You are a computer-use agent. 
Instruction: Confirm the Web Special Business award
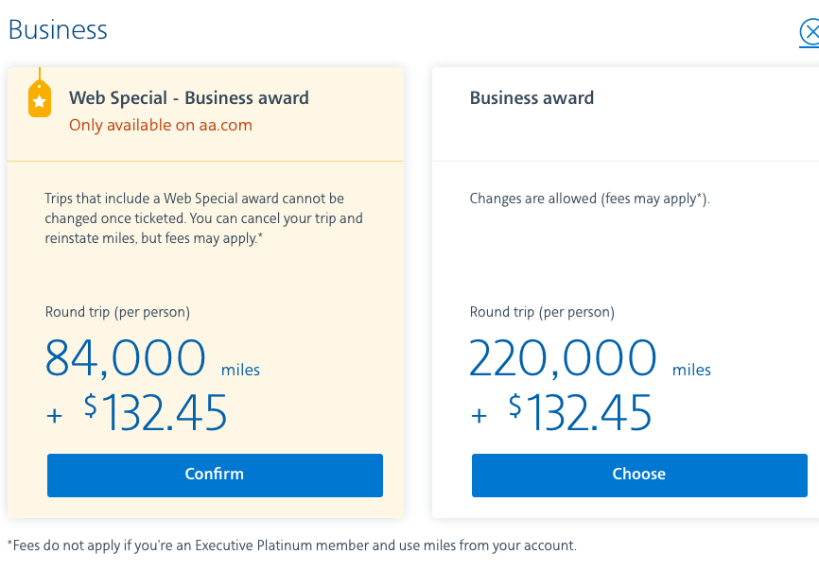point(215,475)
